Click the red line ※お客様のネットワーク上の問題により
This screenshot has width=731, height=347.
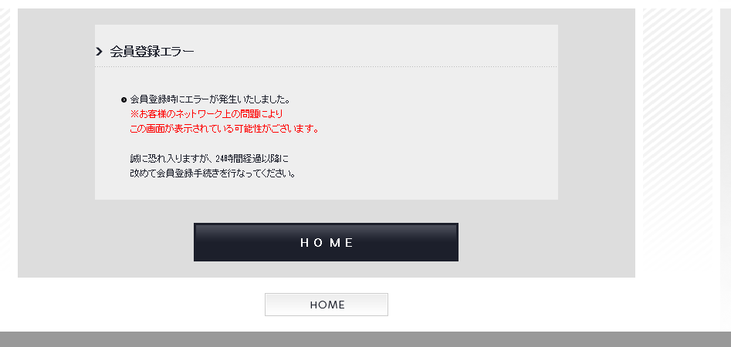207,114
